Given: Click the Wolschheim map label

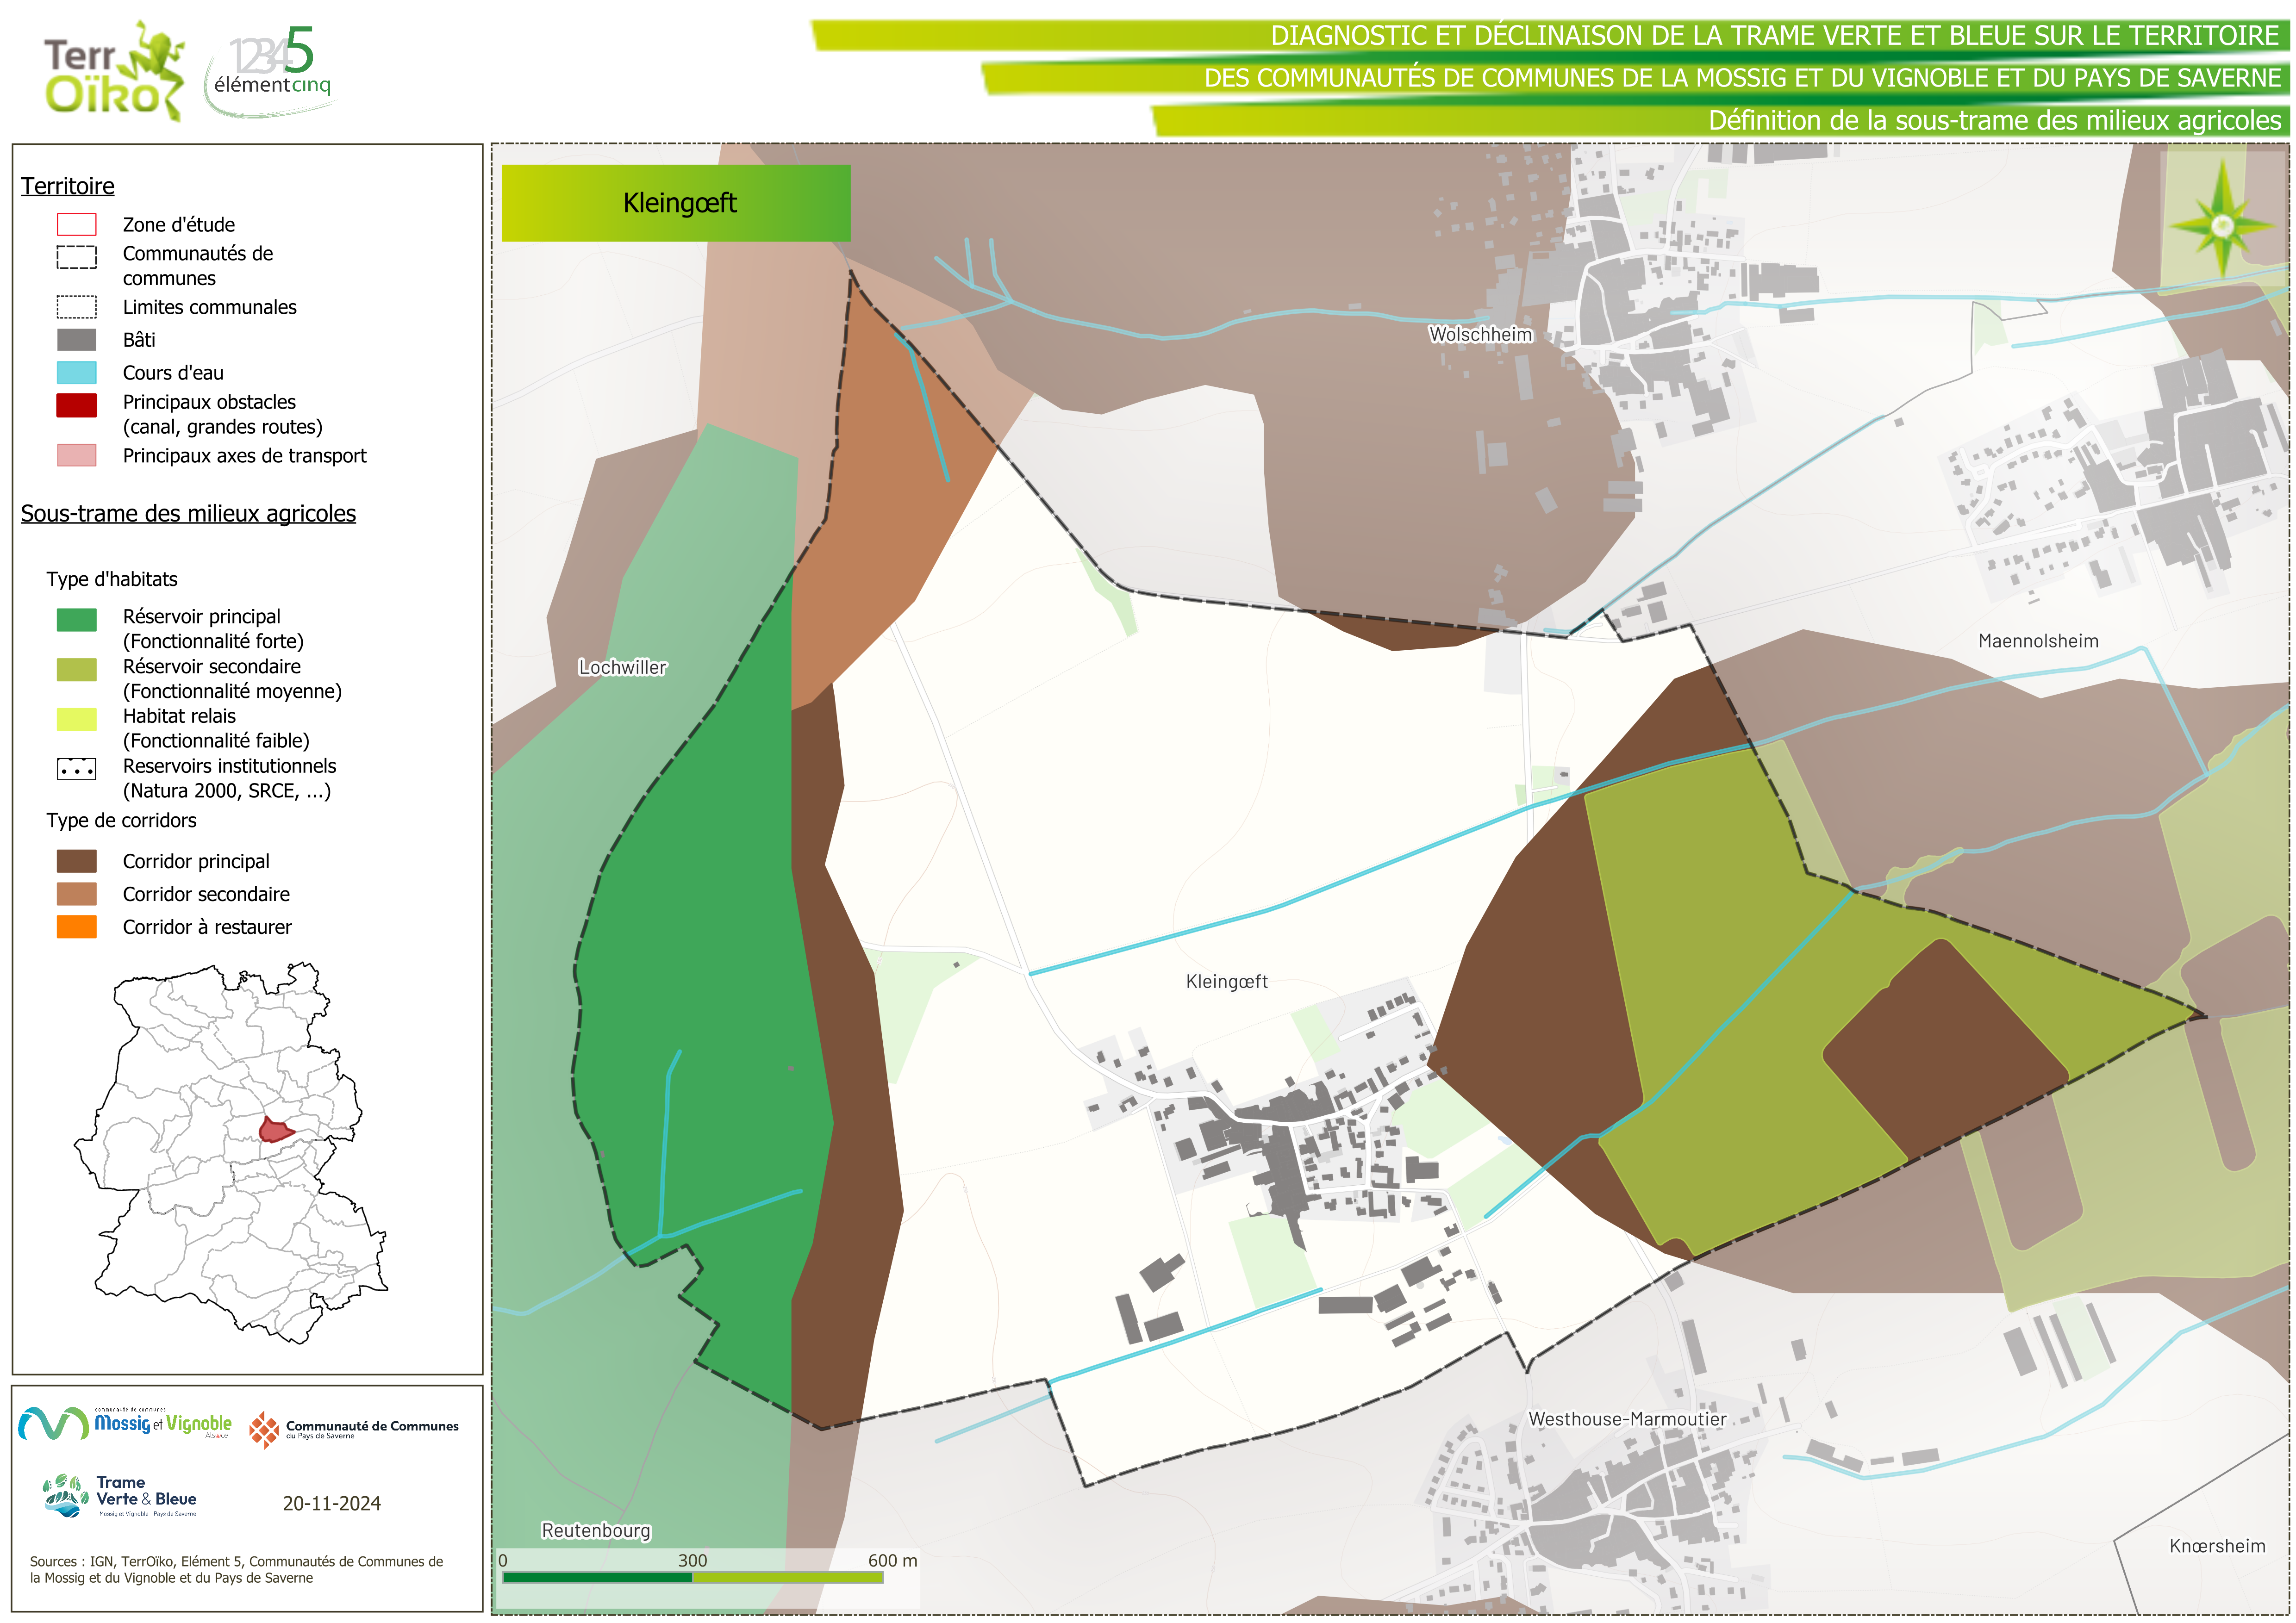Looking at the screenshot, I should [x=1480, y=335].
